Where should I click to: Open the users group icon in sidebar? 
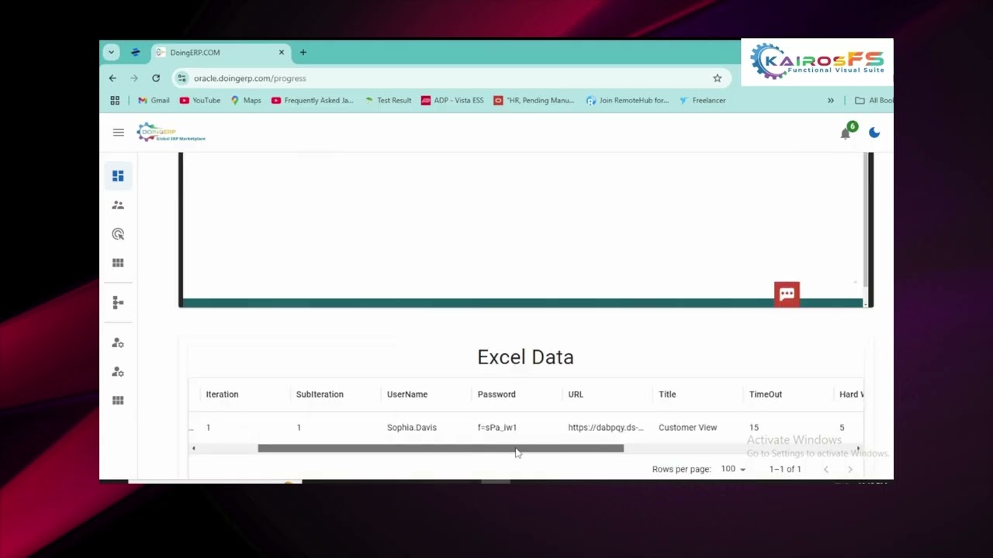[118, 205]
